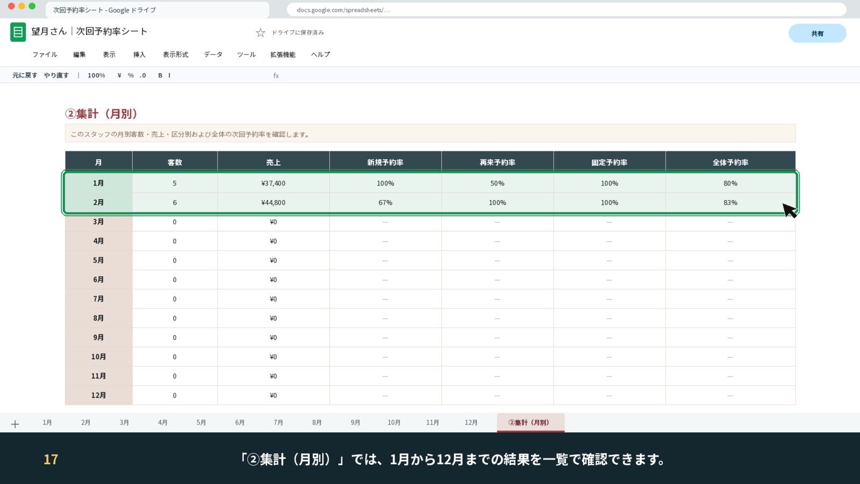Open the ツール menu
Viewport: 860px width, 484px height.
247,54
